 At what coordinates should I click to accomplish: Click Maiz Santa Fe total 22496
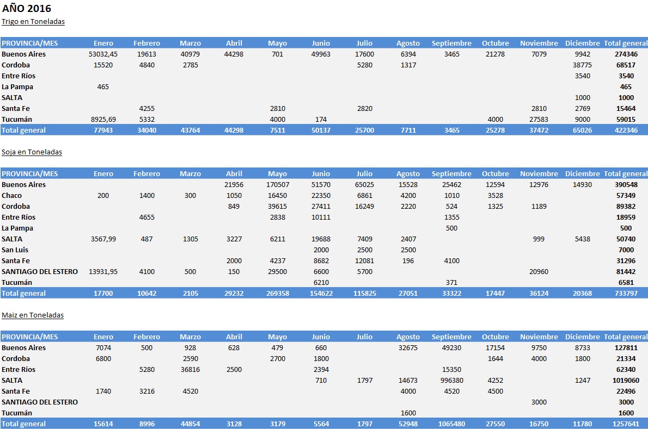click(x=626, y=391)
